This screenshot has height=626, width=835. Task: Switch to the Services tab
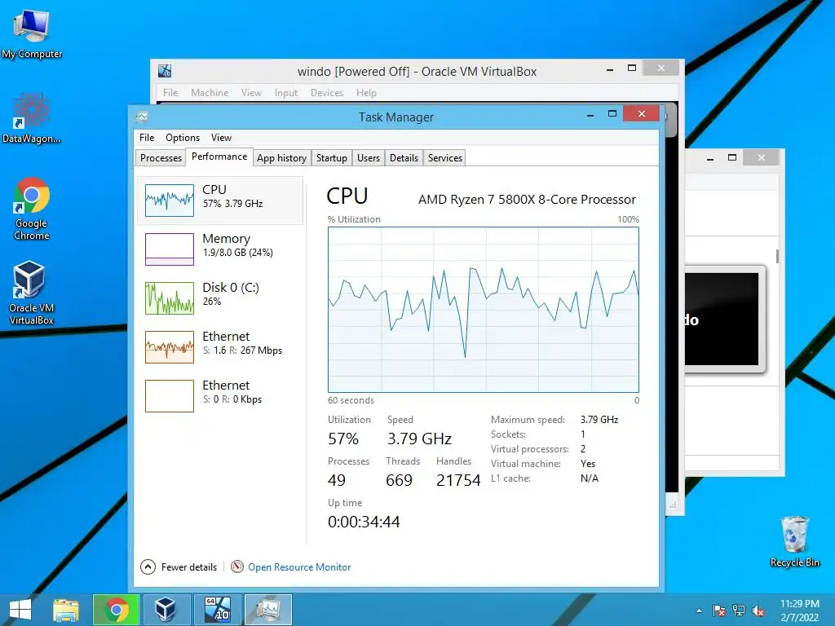click(x=445, y=158)
